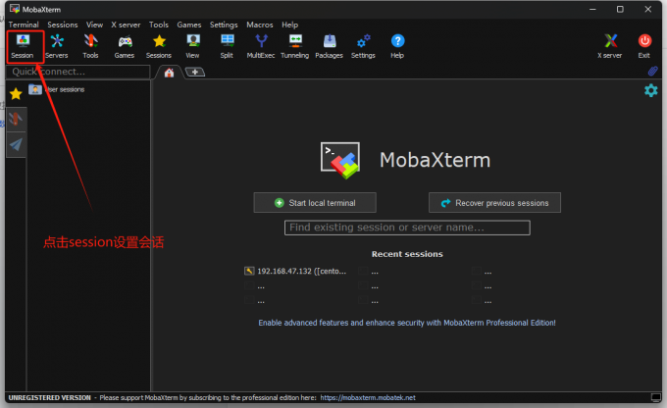Click Start local terminal button
This screenshot has width=667, height=408.
[x=315, y=202]
